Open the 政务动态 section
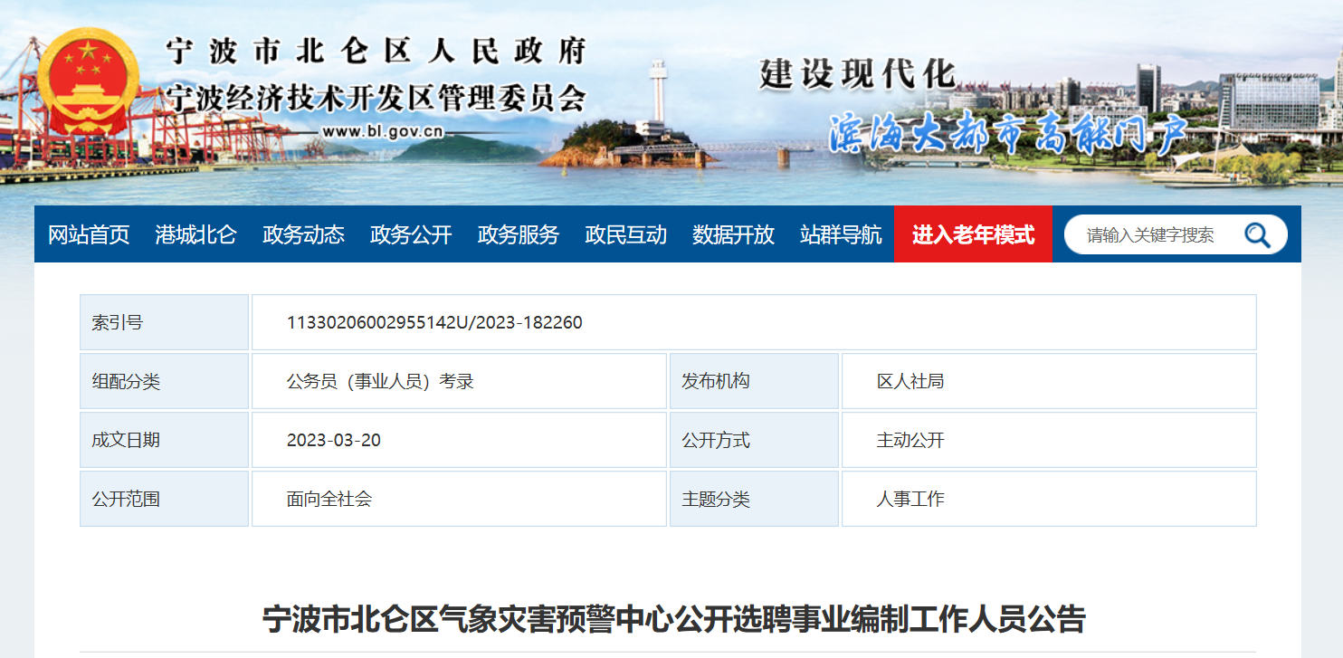 click(x=303, y=235)
